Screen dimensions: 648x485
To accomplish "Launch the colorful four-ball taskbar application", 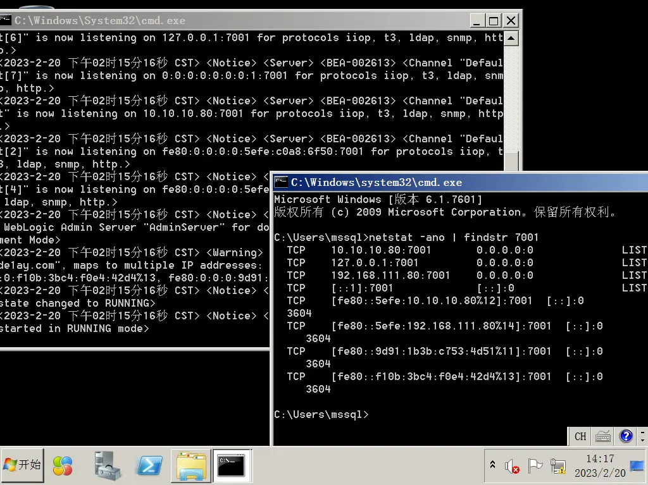I will click(x=63, y=466).
